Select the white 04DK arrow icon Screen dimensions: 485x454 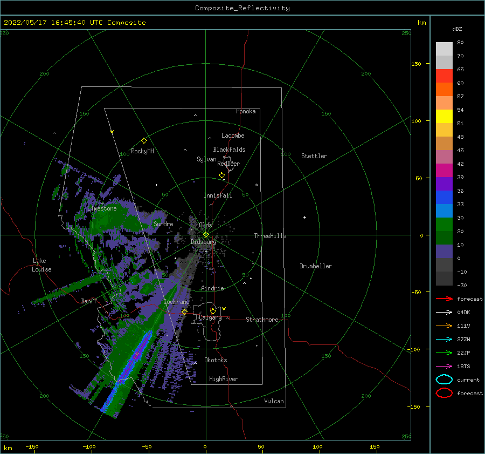coord(444,313)
